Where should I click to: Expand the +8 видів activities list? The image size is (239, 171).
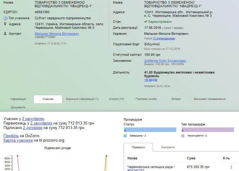pyautogui.click(x=151, y=79)
